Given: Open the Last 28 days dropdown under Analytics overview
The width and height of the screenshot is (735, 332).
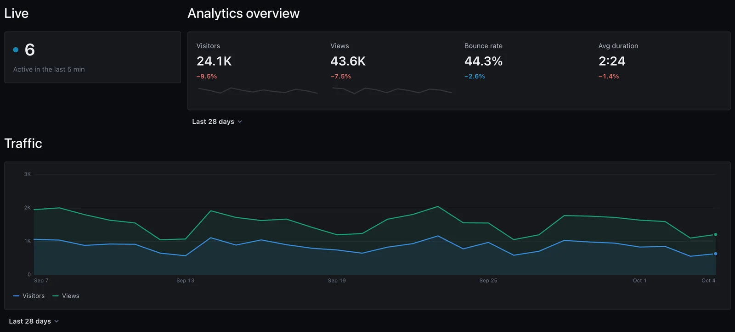Looking at the screenshot, I should [217, 122].
